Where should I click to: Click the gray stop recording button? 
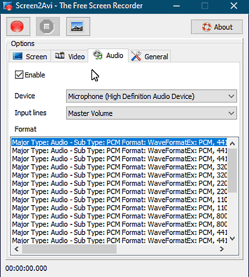tap(48, 27)
